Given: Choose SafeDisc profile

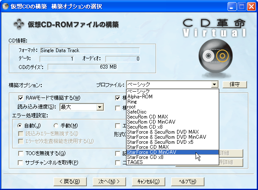Looking at the screenshot, I should click(x=172, y=112).
